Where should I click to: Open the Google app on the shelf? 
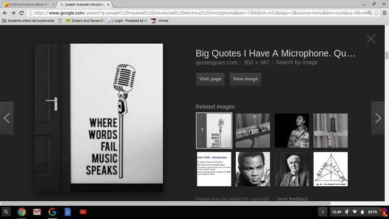pos(52,212)
